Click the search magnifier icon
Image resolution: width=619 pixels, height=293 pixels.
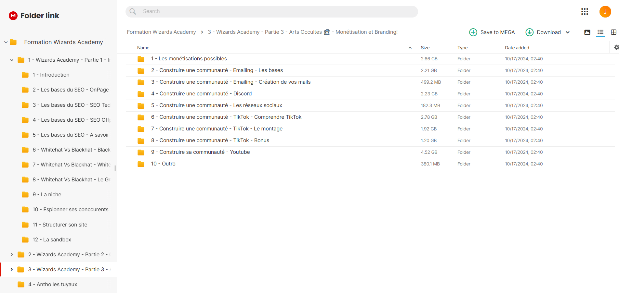(133, 11)
